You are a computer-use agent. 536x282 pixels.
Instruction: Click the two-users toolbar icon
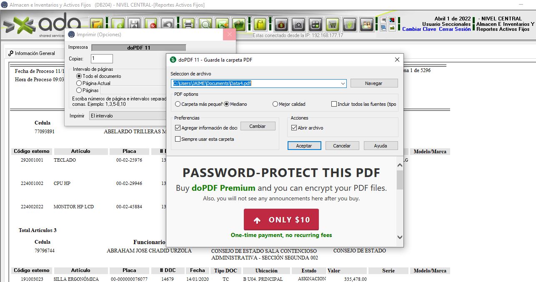point(366,24)
